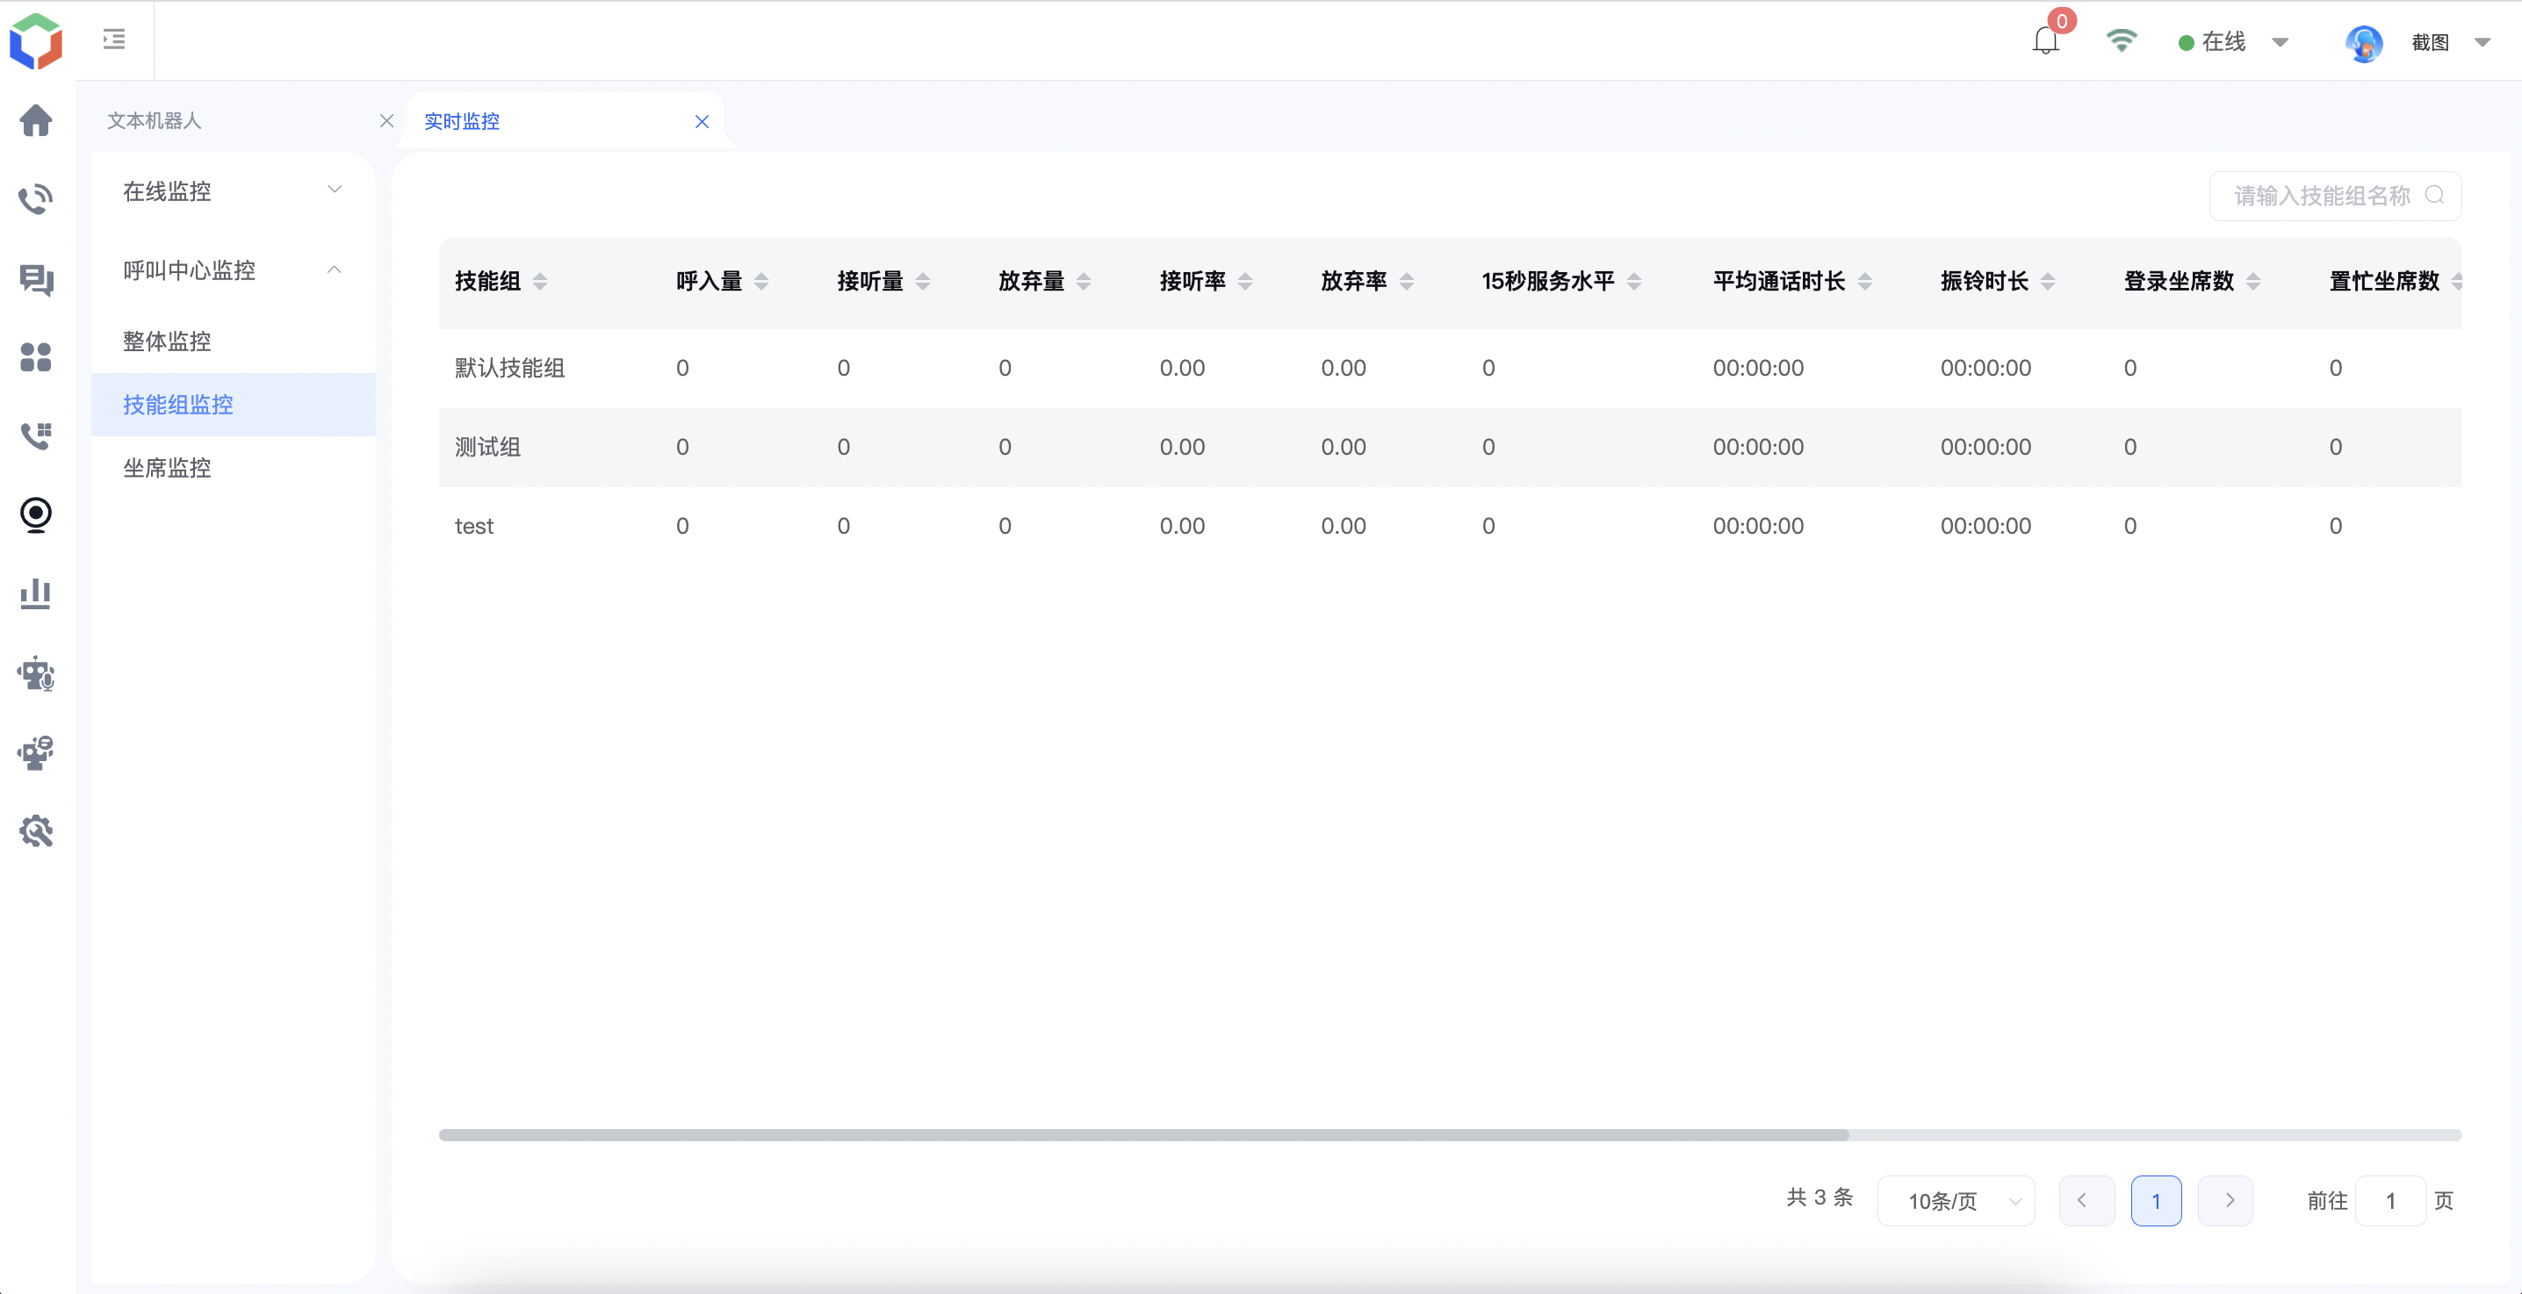This screenshot has width=2522, height=1294.
Task: Sort by 放弃率 column
Action: point(1407,282)
